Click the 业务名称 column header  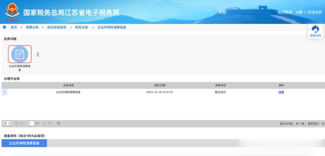coord(68,86)
